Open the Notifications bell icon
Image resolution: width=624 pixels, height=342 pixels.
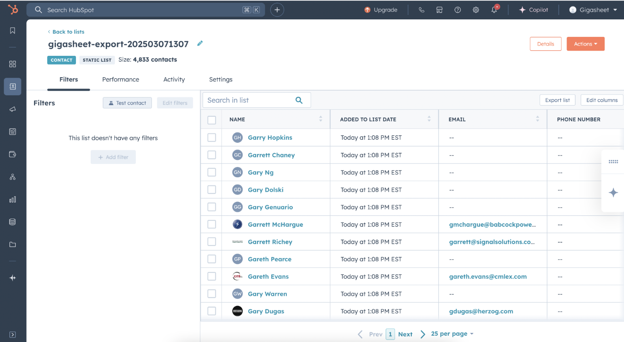(494, 10)
